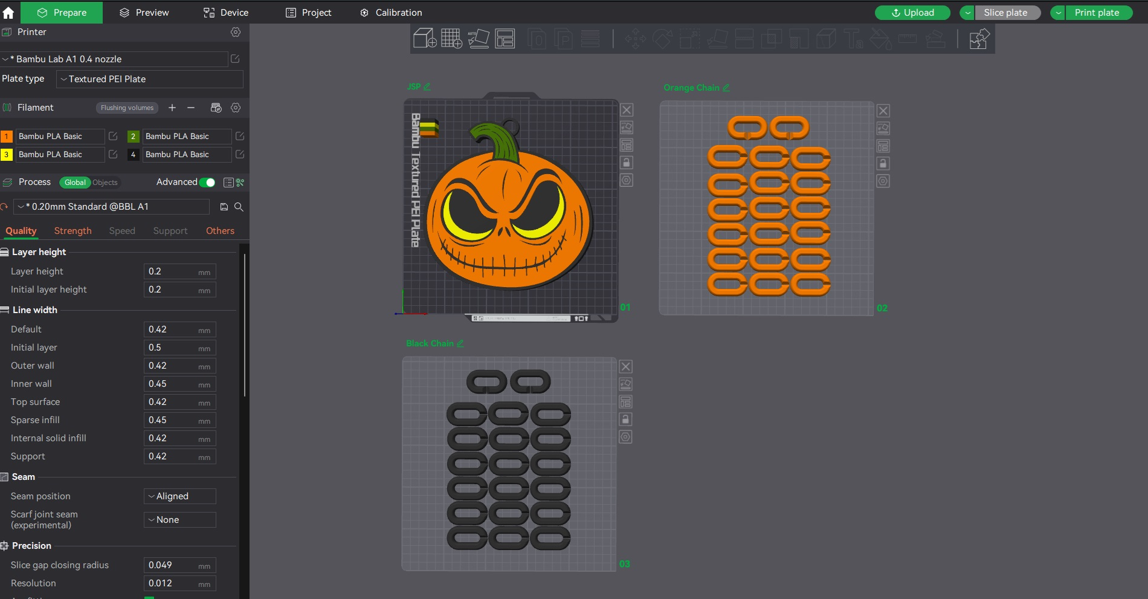Lock the Orange Chain plate
1148x599 pixels.
pyautogui.click(x=883, y=164)
